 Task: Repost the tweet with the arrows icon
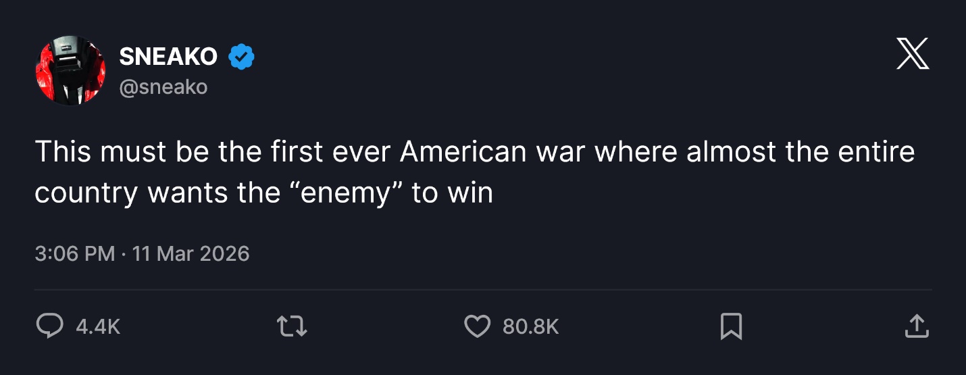tap(293, 327)
